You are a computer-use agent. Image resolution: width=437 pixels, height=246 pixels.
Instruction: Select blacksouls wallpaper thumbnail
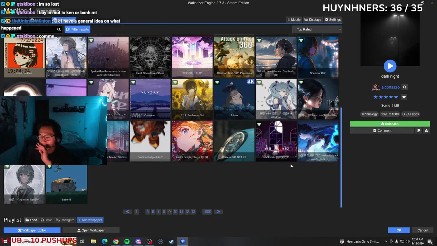pyautogui.click(x=276, y=141)
